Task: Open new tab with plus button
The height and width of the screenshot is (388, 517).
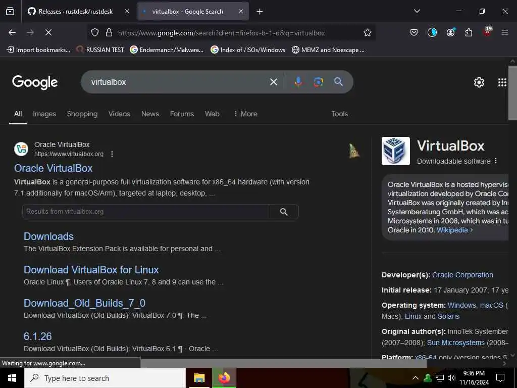Action: (260, 12)
